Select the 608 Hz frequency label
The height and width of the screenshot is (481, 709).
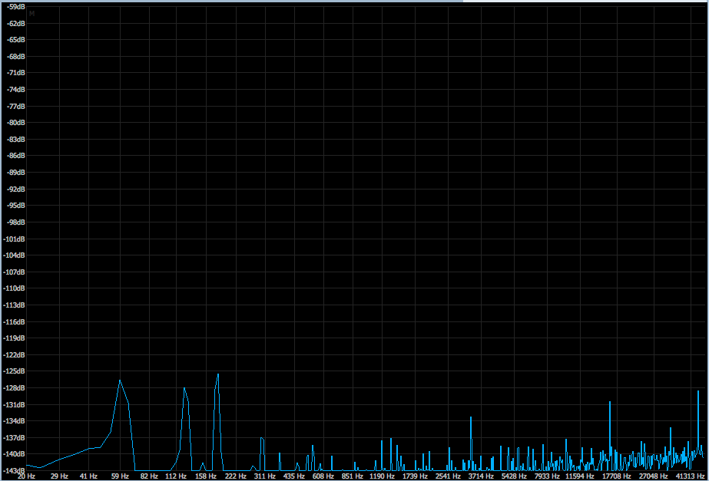point(323,476)
